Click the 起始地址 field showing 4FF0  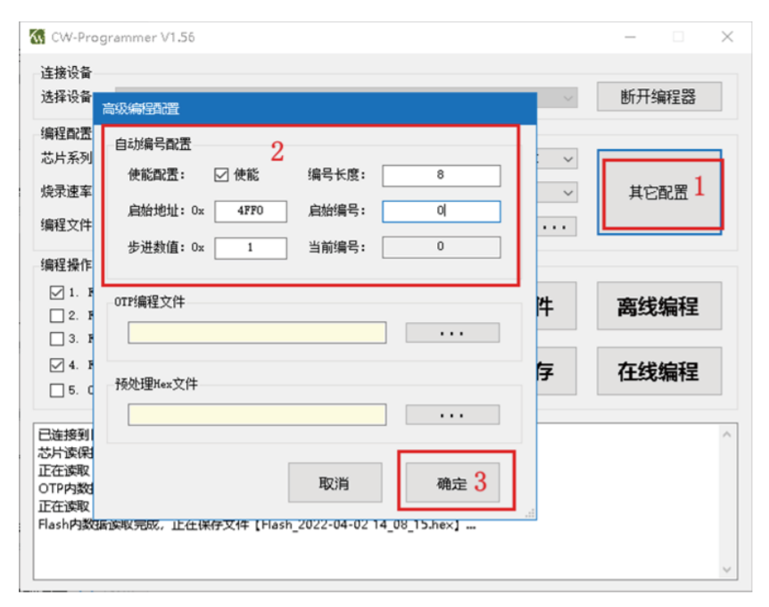pyautogui.click(x=251, y=211)
